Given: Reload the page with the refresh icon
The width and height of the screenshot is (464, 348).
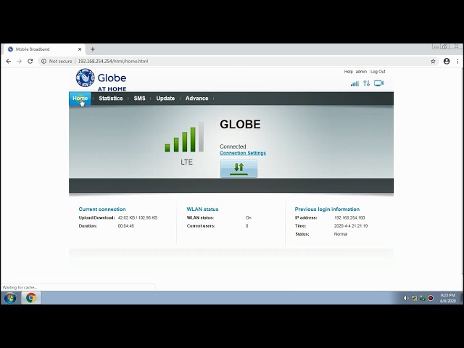Looking at the screenshot, I should [x=30, y=61].
